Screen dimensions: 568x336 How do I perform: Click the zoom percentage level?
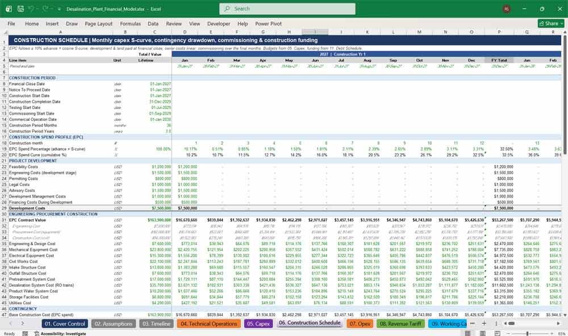tap(562, 334)
